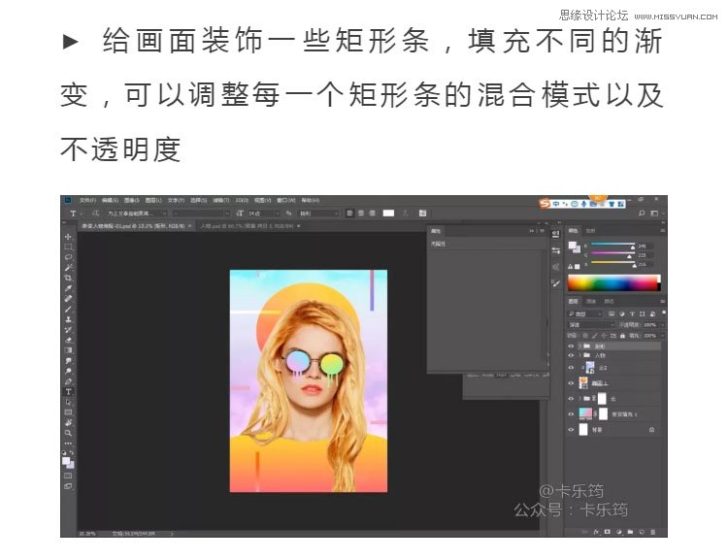
Task: Click the text color swatch in options bar
Action: [x=388, y=213]
